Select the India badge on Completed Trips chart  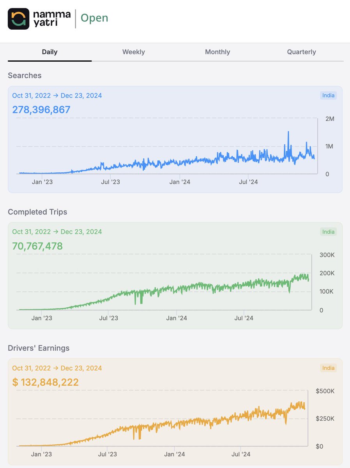point(328,232)
